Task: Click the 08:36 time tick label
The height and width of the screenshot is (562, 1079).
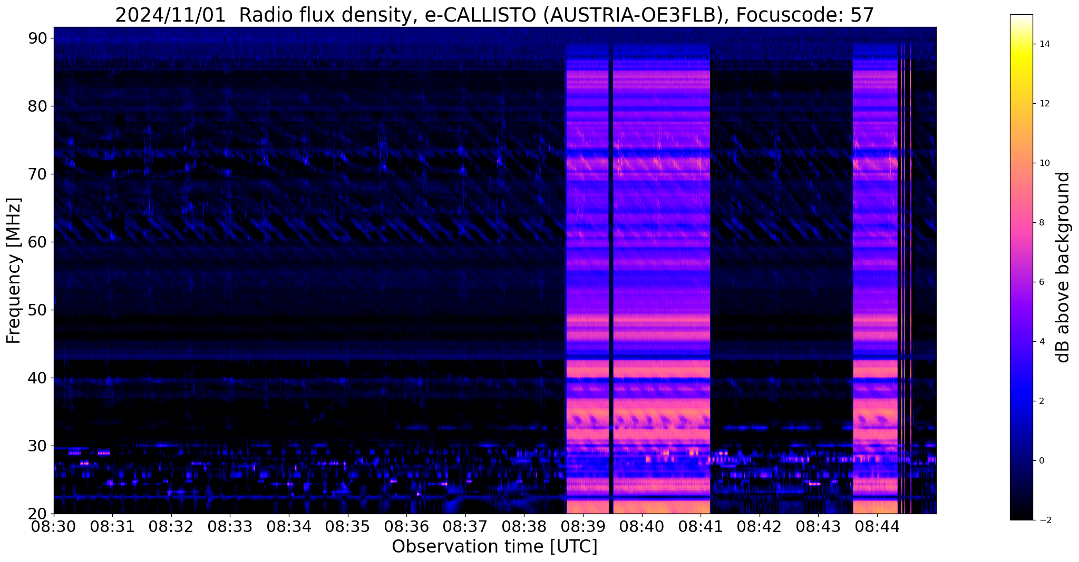Action: pos(406,527)
